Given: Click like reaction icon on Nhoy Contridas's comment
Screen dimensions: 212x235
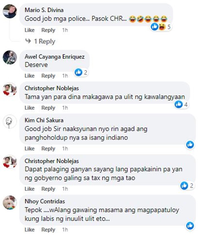Looking at the screenshot, I should pos(190,226).
